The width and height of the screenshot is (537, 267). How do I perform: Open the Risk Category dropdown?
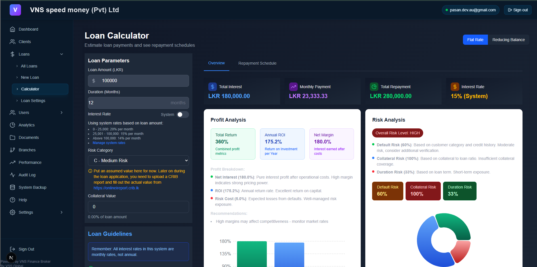tap(139, 160)
